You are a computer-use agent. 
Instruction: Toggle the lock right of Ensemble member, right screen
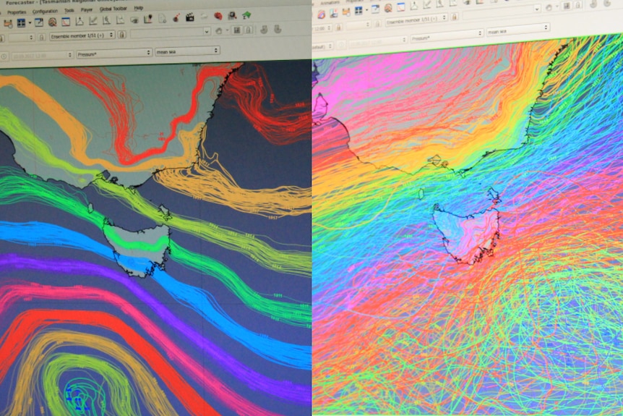click(x=455, y=17)
